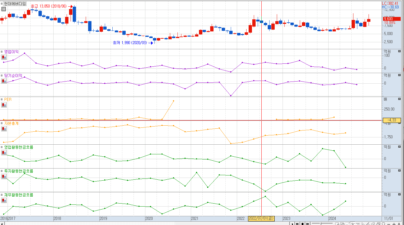This screenshot has height=225, width=404.
Task: Close the 영업이익 panel with its X button
Action: pos(399,51)
